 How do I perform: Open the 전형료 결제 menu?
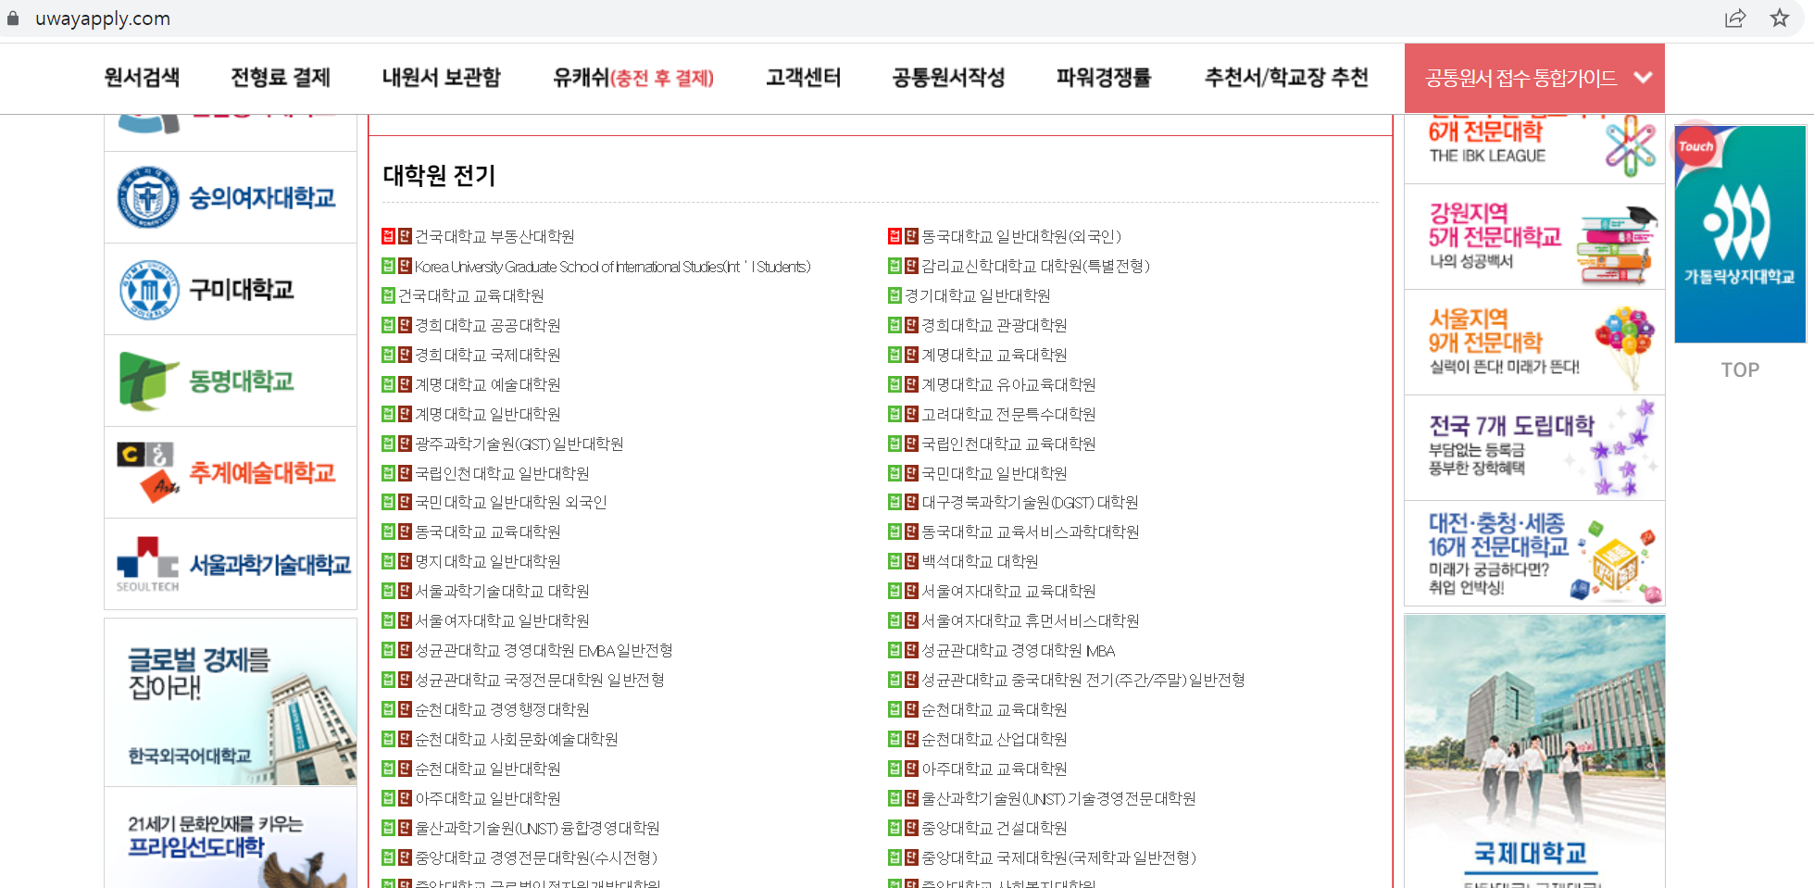pos(281,78)
